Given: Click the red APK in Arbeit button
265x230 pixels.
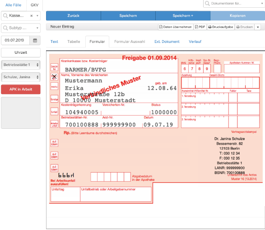Looking at the screenshot, I should (21, 89).
